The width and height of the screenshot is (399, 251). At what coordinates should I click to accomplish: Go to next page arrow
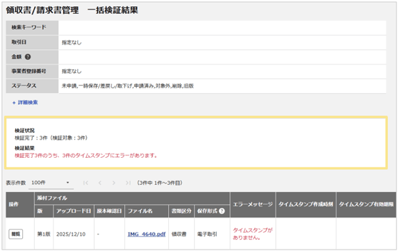[x=114, y=183]
